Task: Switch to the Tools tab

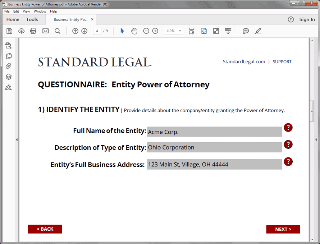Action: 32,19
